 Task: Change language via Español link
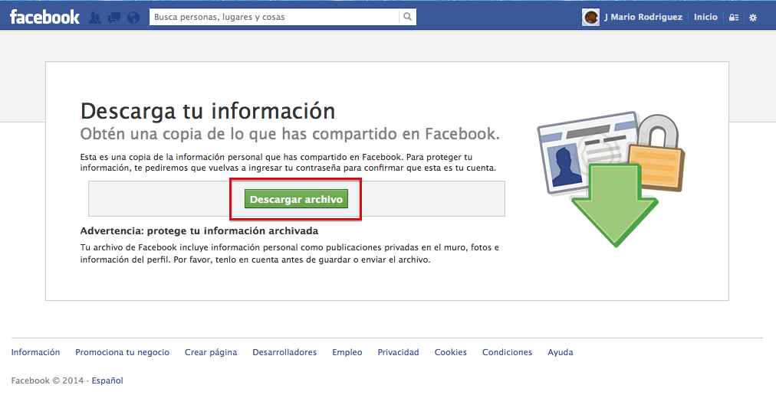tap(107, 380)
